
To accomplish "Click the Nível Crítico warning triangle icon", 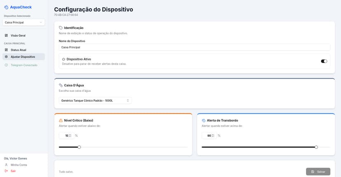I will [61, 121].
